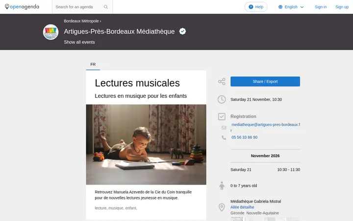Click the Sign in link
Viewport: 353px width, 221px height.
(x=321, y=7)
